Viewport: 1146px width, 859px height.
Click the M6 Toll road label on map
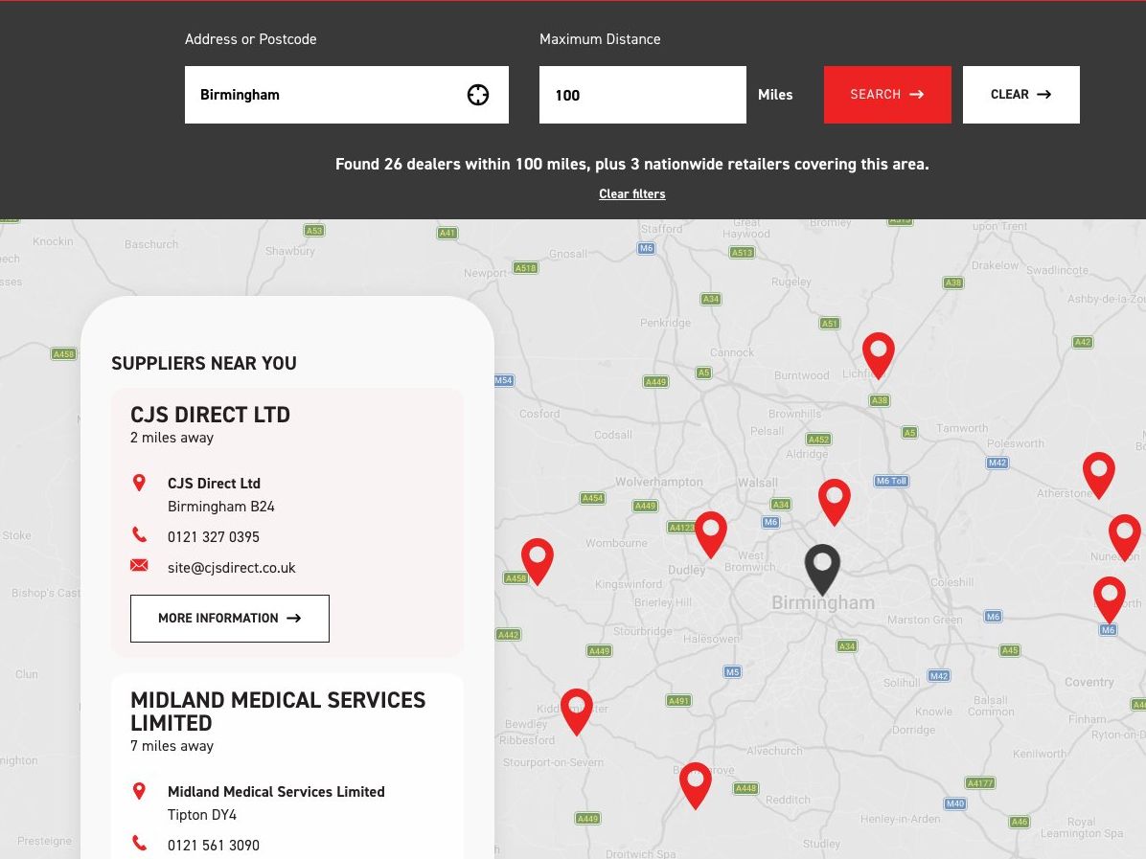pyautogui.click(x=892, y=481)
